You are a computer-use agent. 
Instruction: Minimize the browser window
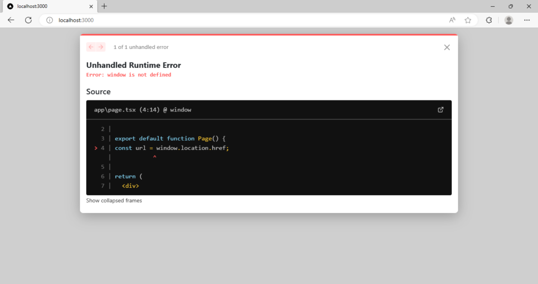(x=493, y=6)
